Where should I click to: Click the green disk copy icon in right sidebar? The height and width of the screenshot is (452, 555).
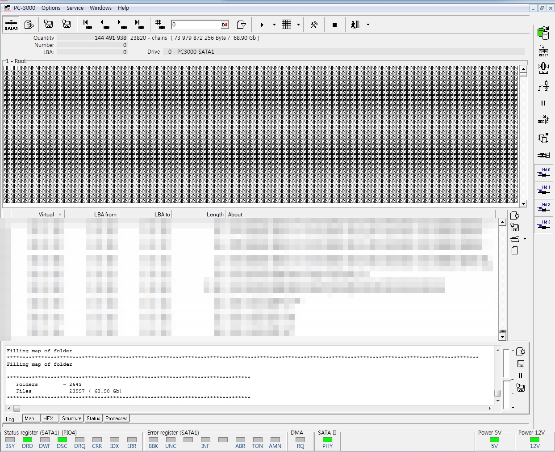[x=543, y=33]
